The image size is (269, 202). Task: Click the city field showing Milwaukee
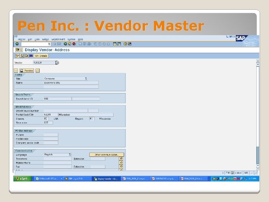(x=86, y=115)
